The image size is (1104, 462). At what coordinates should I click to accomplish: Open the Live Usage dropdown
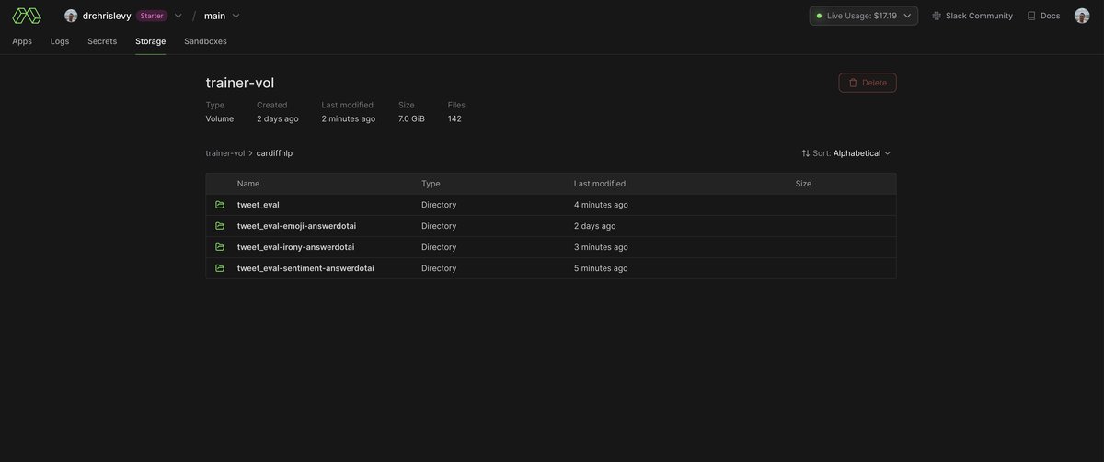(x=863, y=16)
